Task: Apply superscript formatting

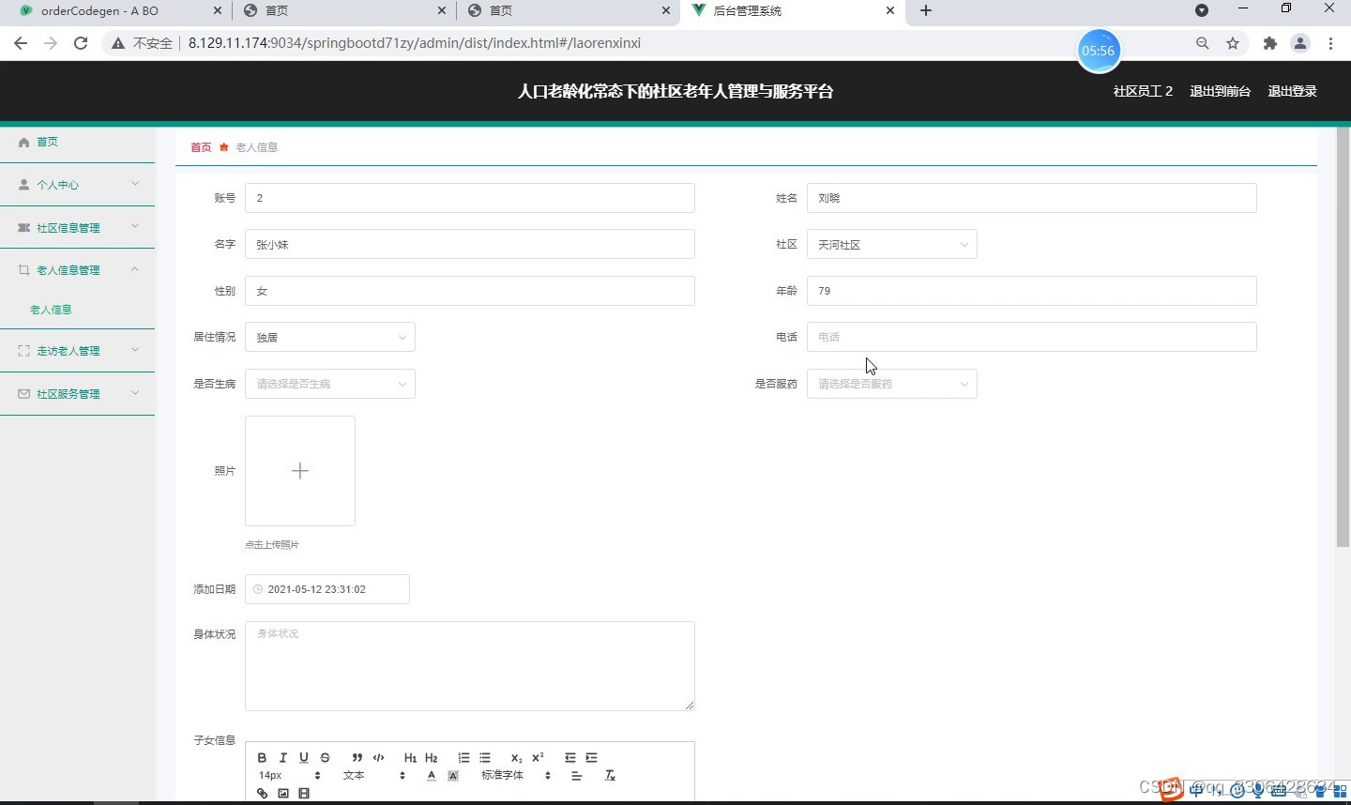Action: coord(538,757)
